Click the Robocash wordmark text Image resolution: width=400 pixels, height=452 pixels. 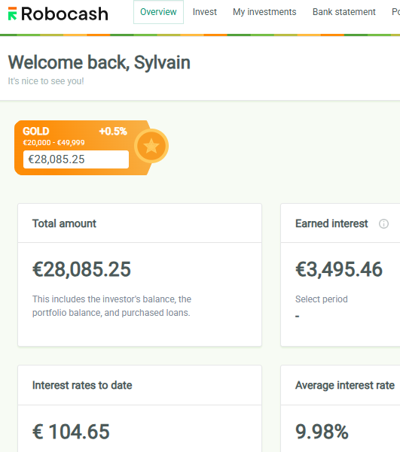pos(65,14)
